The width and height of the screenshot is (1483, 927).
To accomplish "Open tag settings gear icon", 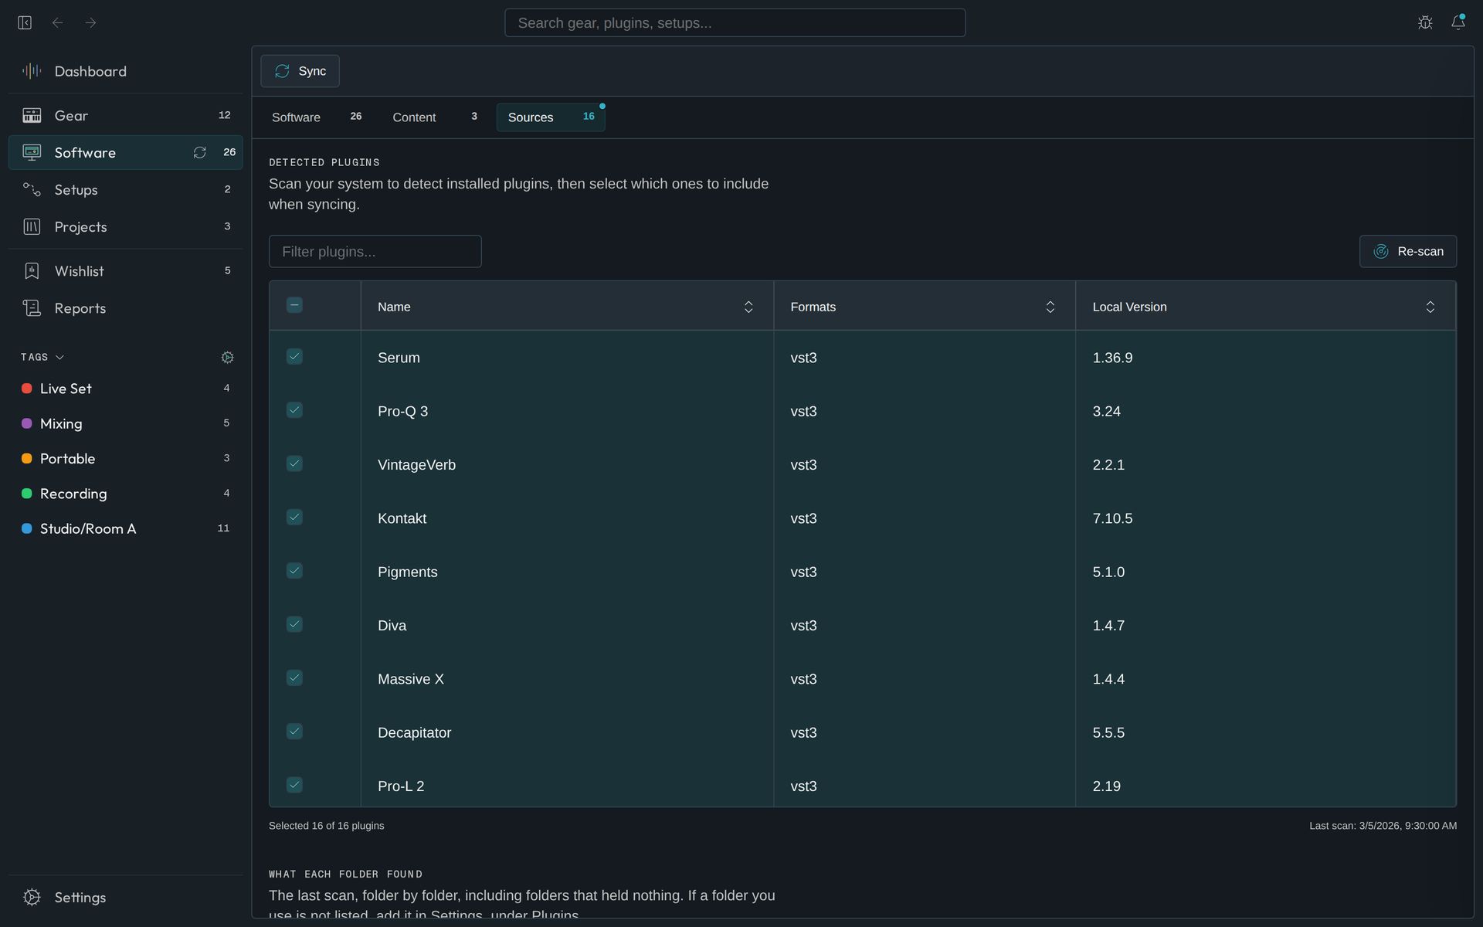I will point(227,358).
